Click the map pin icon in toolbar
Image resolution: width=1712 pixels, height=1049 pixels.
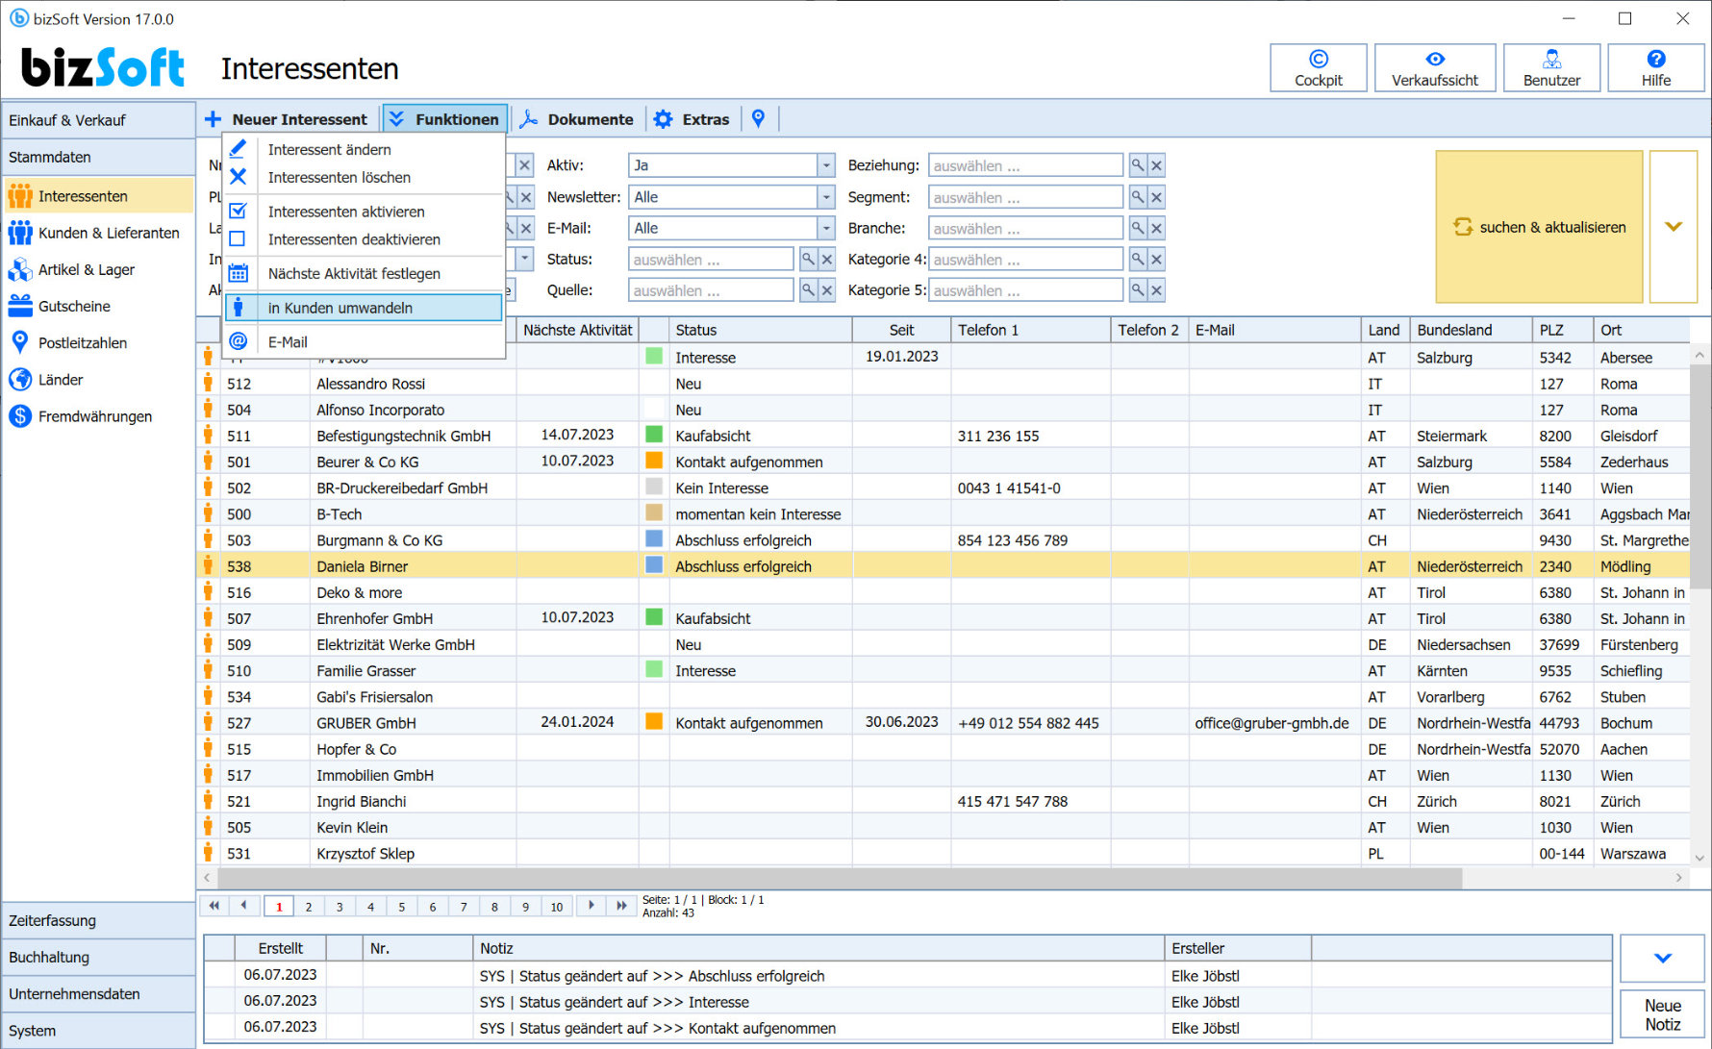click(x=758, y=119)
